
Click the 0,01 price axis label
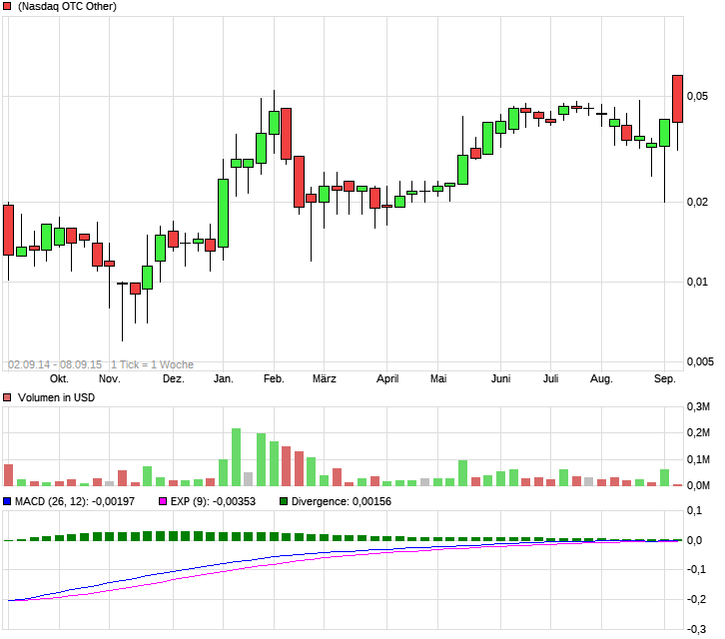(697, 282)
